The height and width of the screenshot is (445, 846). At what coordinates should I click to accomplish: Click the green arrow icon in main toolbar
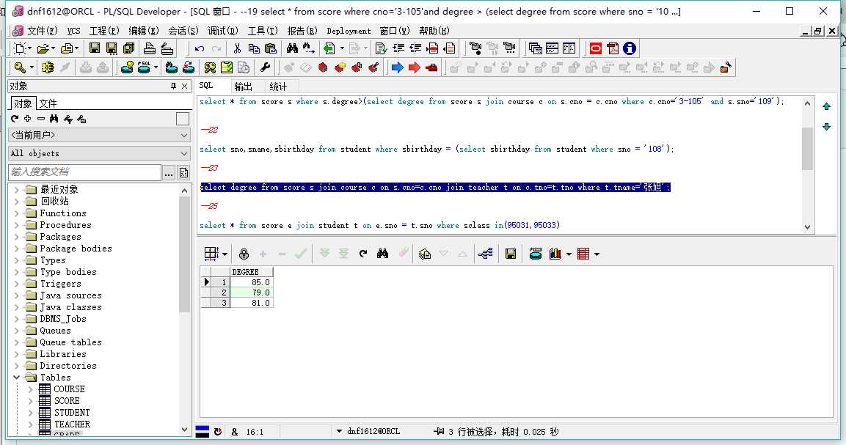(x=329, y=48)
